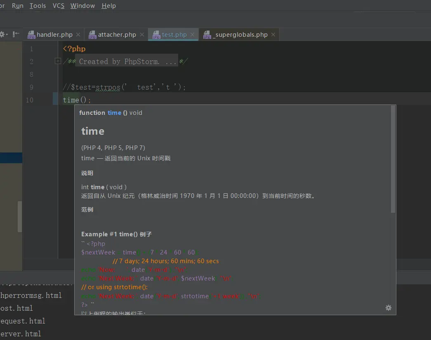
Task: Click the time function link in popup header
Action: click(114, 113)
